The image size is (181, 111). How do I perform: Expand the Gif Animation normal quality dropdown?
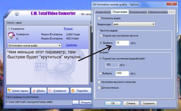34,46
